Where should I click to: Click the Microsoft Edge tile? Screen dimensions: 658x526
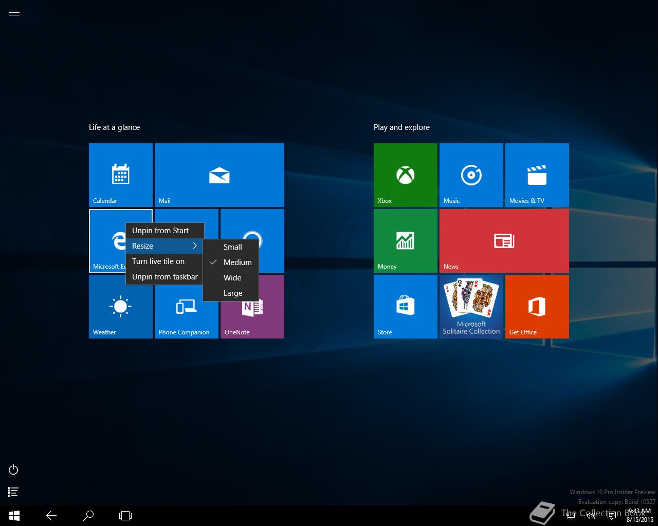(107, 241)
